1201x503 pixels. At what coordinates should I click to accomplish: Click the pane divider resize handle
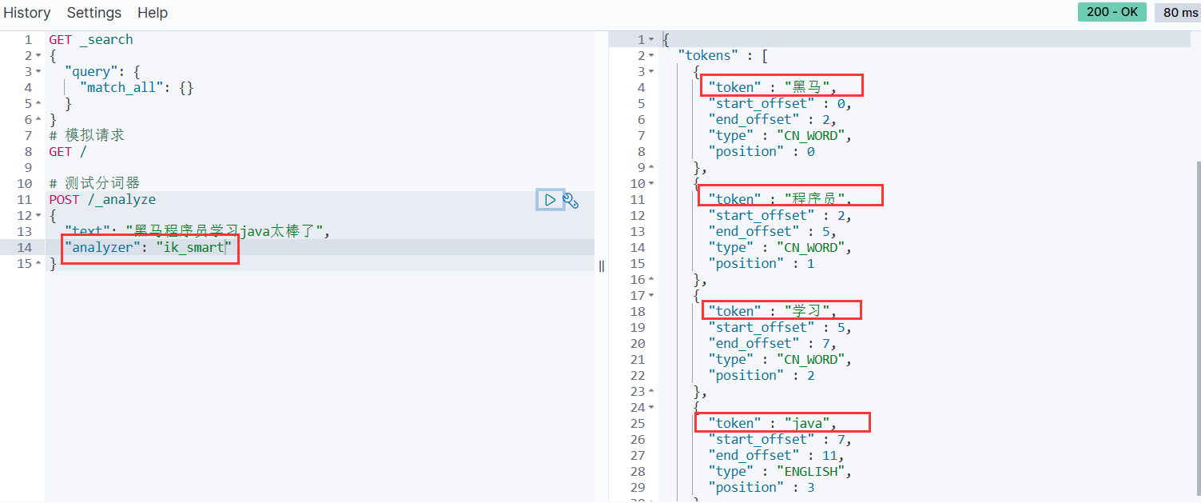602,266
